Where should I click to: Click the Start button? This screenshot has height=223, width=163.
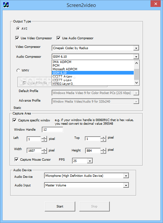coord(60,207)
